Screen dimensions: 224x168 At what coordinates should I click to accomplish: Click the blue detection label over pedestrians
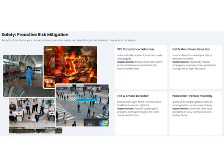pos(87,100)
